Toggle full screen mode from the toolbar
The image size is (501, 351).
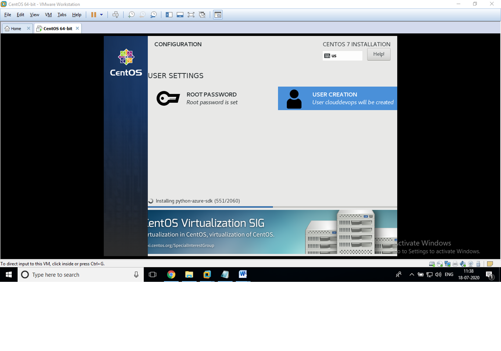coord(190,15)
